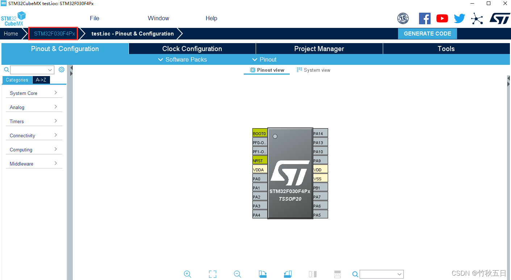Click the magnifier icon in left panel
This screenshot has height=280, width=511.
click(x=7, y=70)
